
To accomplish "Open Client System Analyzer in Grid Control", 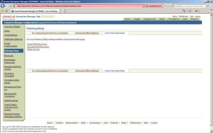I will [11, 107].
